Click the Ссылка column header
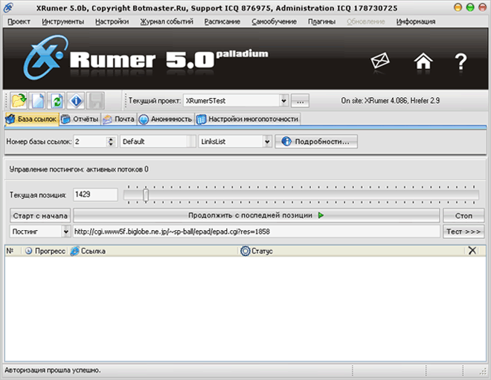This screenshot has height=380, width=491. click(x=153, y=251)
